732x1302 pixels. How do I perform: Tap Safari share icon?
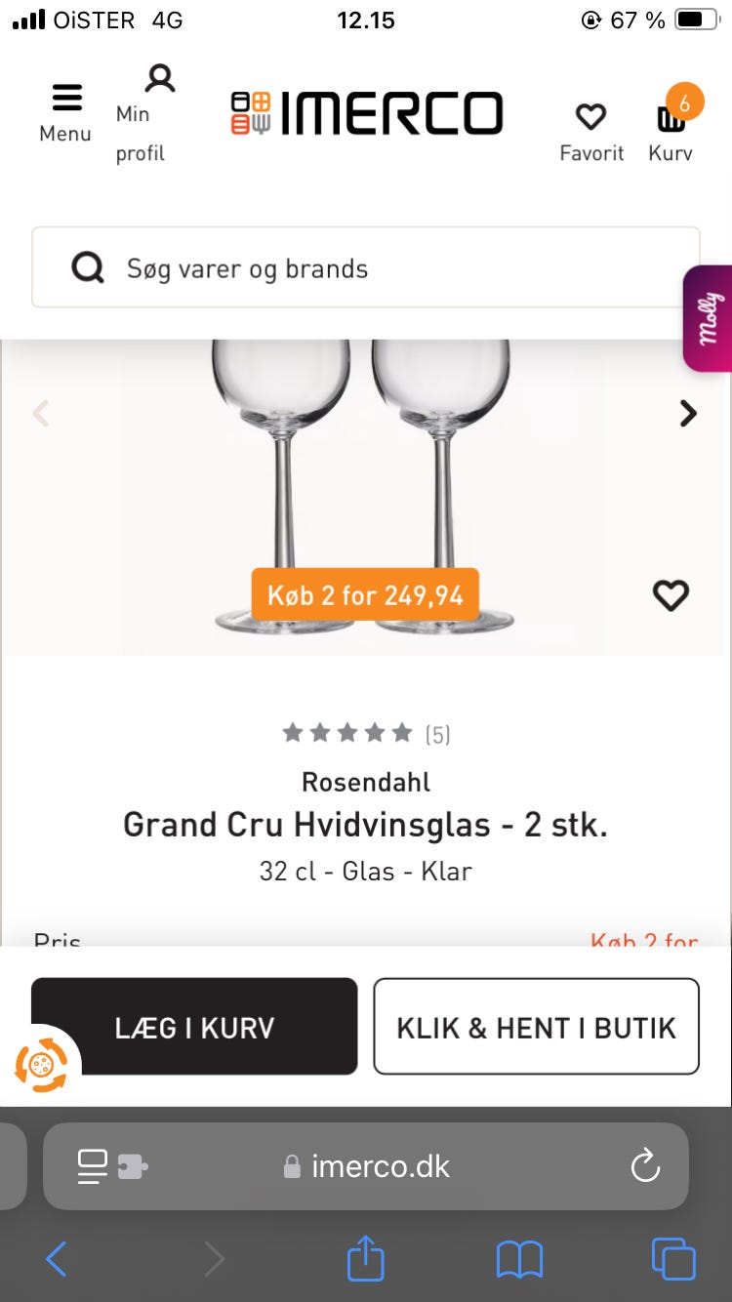point(366,1258)
